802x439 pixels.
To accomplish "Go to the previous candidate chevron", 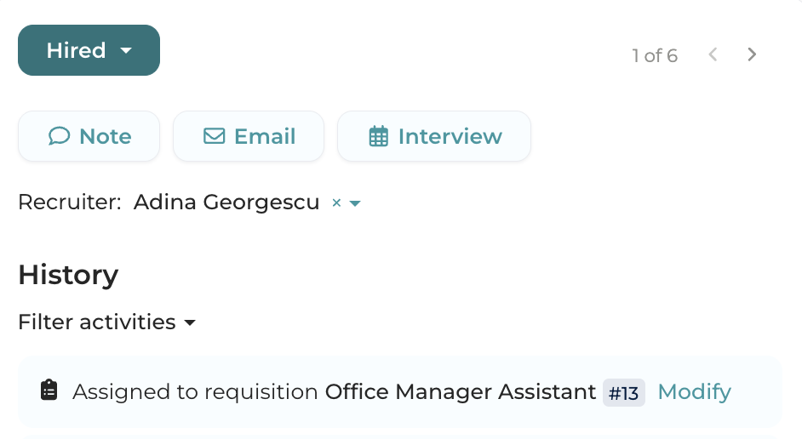I will click(713, 54).
